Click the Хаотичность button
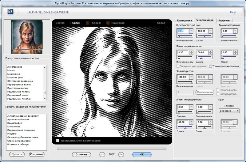Screen dimensions: 246x162 [205, 92]
